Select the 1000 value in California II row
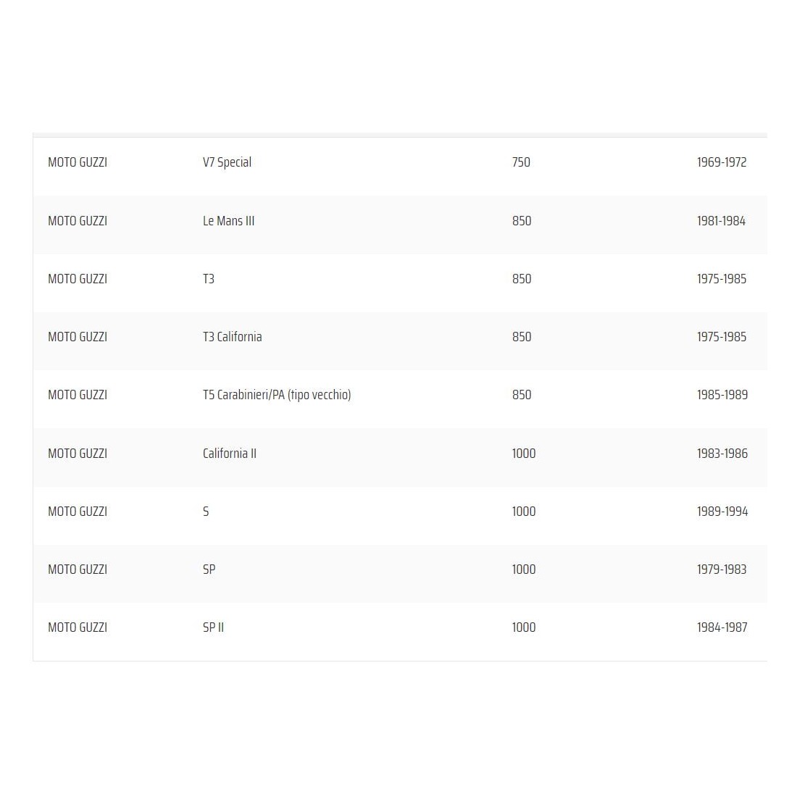Screen dimensions: 797x797 (x=523, y=454)
